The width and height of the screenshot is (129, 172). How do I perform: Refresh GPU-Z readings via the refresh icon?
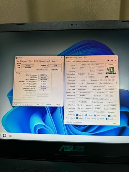(x=112, y=60)
